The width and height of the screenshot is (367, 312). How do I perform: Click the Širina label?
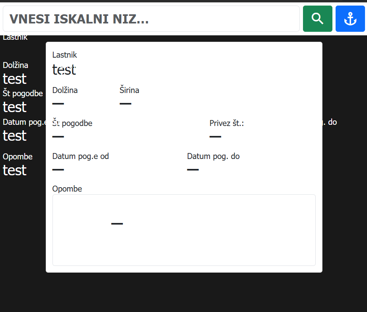[129, 90]
